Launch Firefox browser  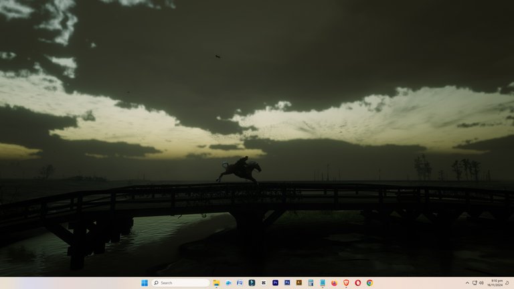335,283
